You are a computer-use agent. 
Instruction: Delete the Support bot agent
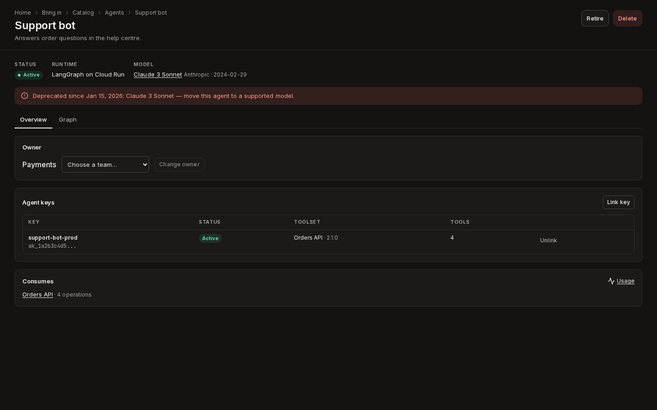coord(627,18)
